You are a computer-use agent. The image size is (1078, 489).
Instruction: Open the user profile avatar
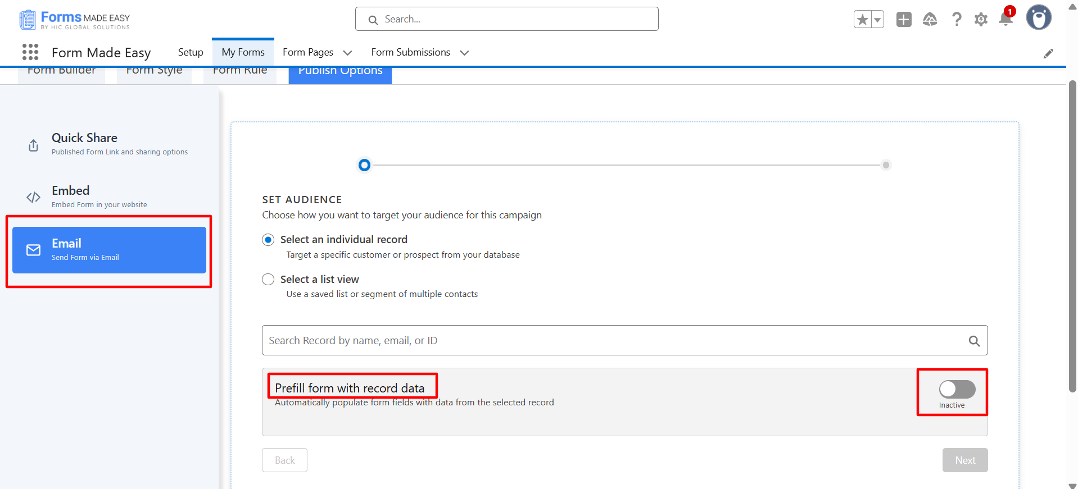click(x=1038, y=18)
